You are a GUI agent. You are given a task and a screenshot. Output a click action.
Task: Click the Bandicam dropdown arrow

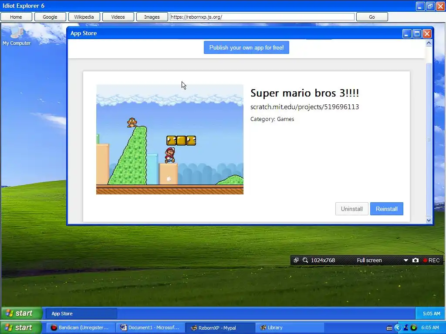click(x=406, y=260)
